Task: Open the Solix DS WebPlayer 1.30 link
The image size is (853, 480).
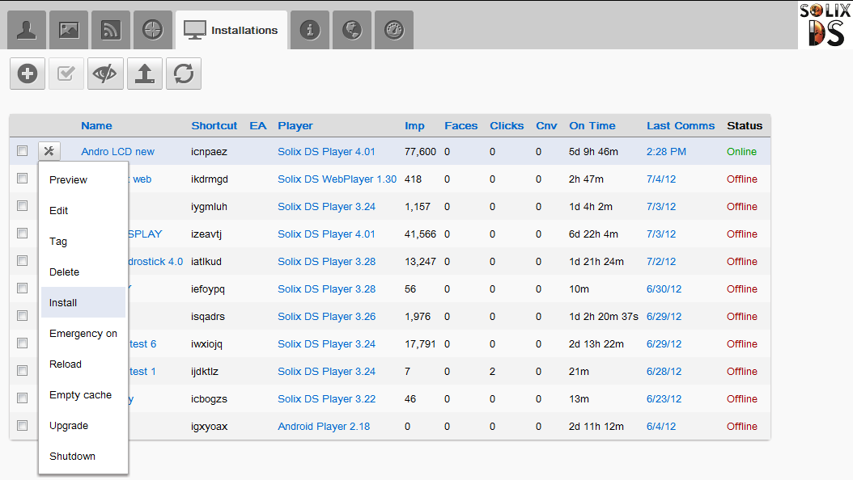Action: point(337,179)
